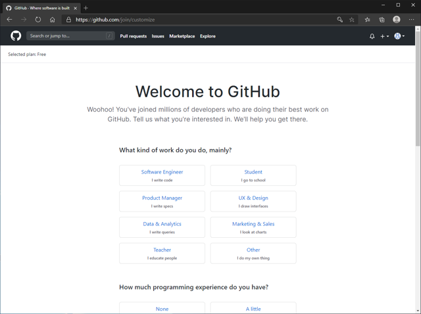Image resolution: width=421 pixels, height=314 pixels.
Task: Open a new browser tab
Action: (x=86, y=8)
